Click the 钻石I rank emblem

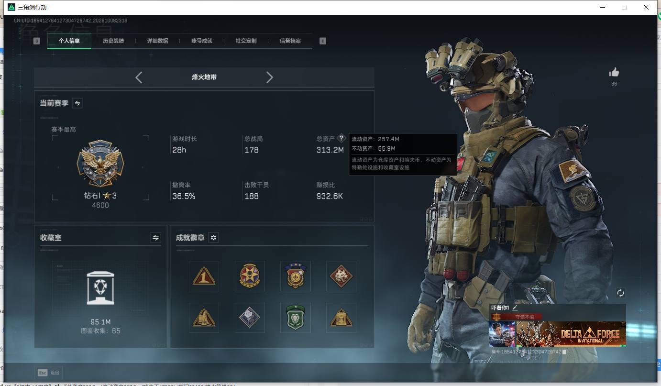point(100,164)
